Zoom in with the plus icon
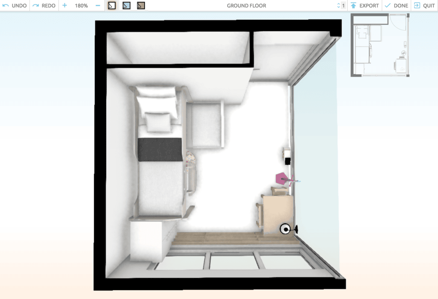The image size is (438, 299). pyautogui.click(x=65, y=6)
